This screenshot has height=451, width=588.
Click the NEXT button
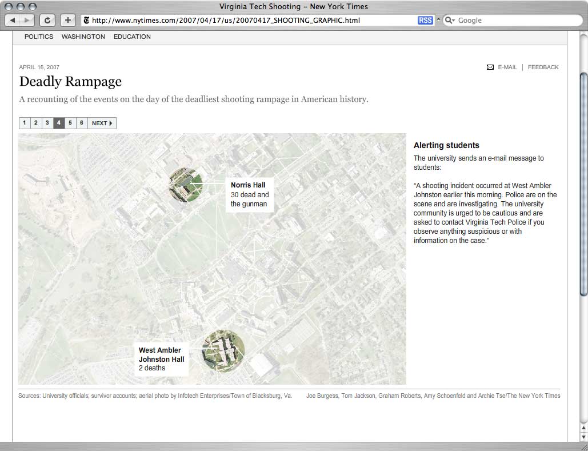102,123
